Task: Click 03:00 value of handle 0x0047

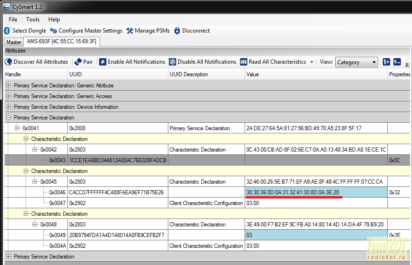Action: pyautogui.click(x=253, y=203)
